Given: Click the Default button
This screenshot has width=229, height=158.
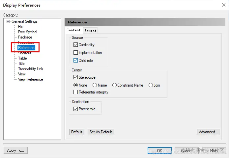Looking at the screenshot, I should click(77, 132).
